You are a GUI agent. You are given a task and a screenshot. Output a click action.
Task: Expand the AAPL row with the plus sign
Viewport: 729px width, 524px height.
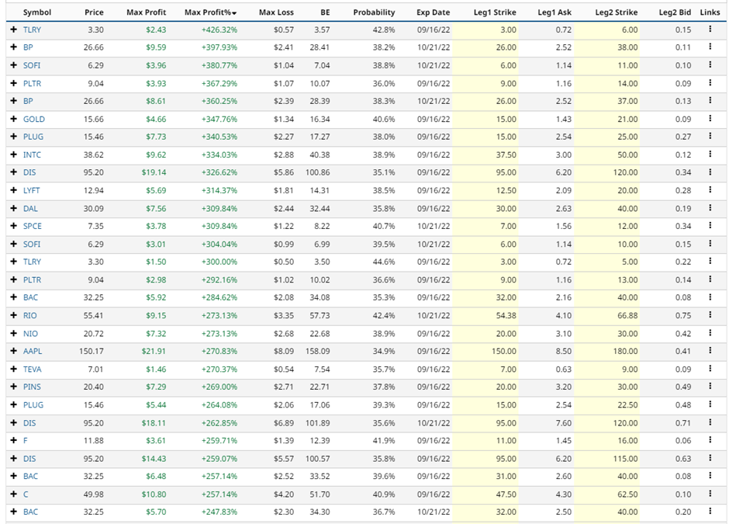pos(13,352)
